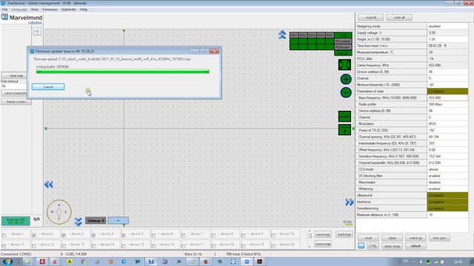Cancel the firmware update

48,87
